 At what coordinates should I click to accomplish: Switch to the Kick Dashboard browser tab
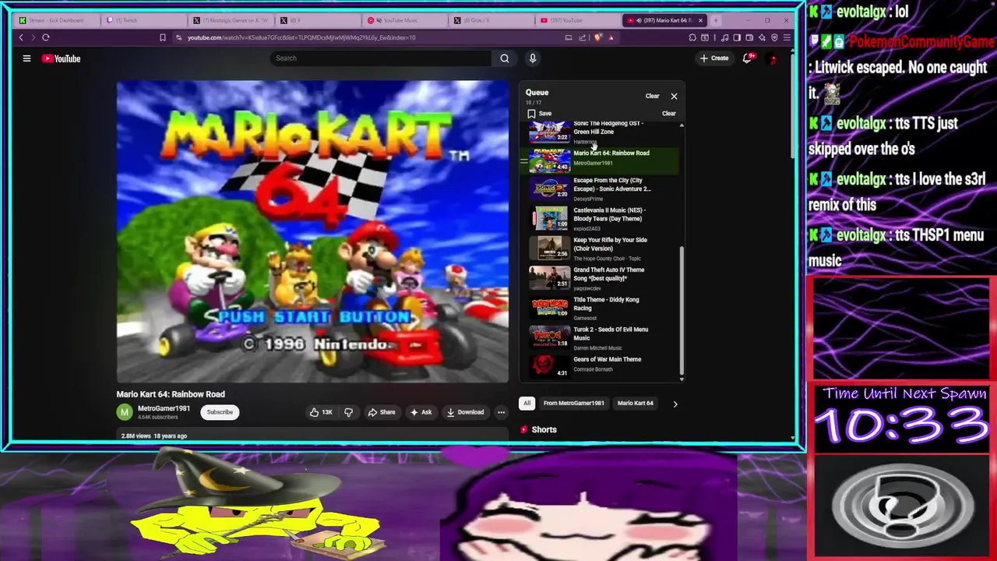pos(55,20)
